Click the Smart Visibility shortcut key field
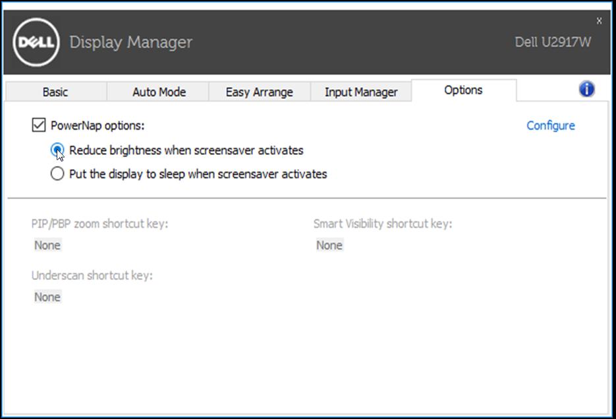 click(x=329, y=245)
